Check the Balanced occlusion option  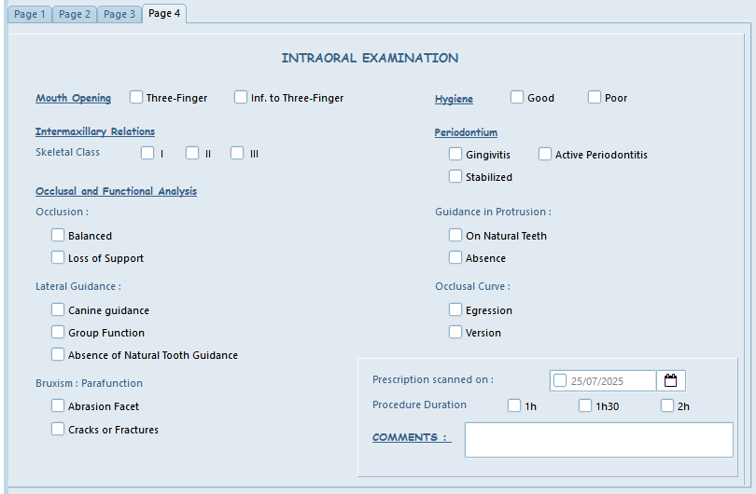[58, 236]
